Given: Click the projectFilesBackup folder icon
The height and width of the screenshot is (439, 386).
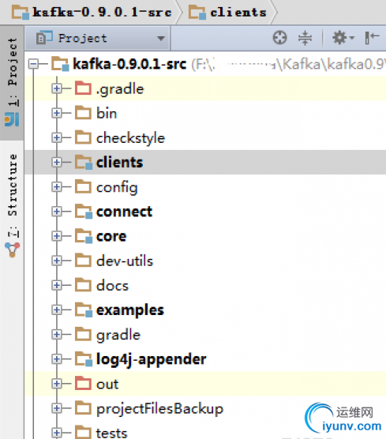Looking at the screenshot, I should point(83,408).
